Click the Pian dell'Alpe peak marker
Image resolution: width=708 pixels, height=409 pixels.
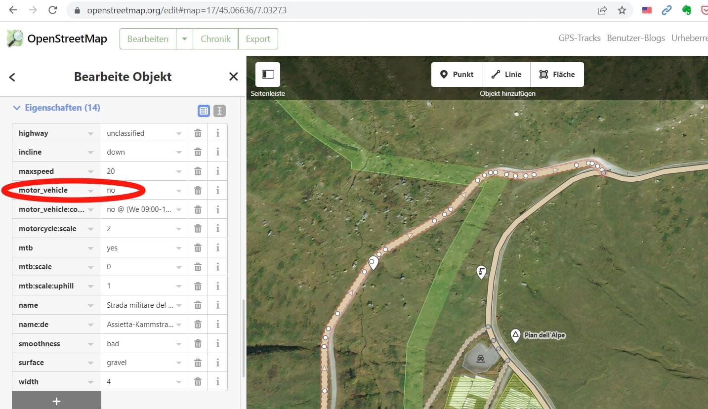pos(515,335)
